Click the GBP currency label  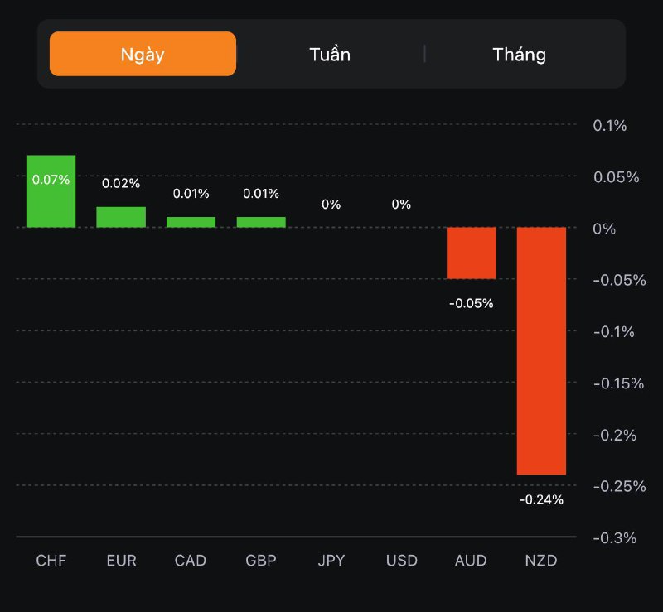point(261,561)
